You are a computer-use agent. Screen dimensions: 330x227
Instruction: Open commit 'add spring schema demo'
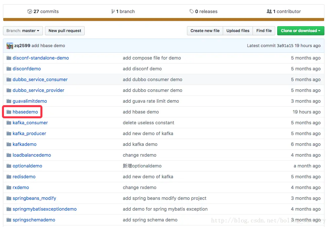coord(150,220)
